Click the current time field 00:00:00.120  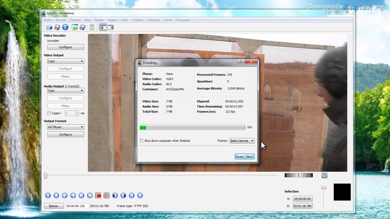[x=77, y=206]
